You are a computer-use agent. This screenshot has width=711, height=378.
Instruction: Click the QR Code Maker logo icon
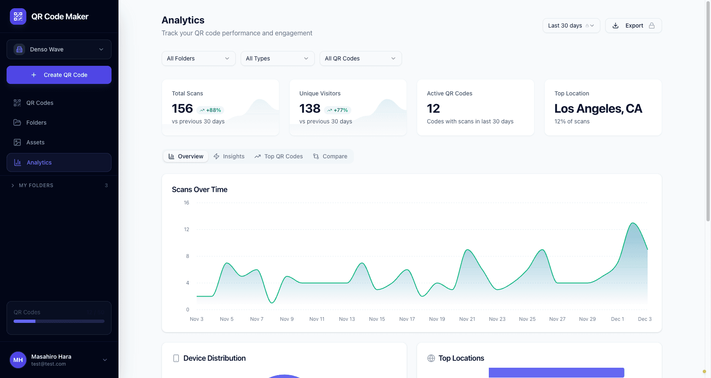(18, 16)
